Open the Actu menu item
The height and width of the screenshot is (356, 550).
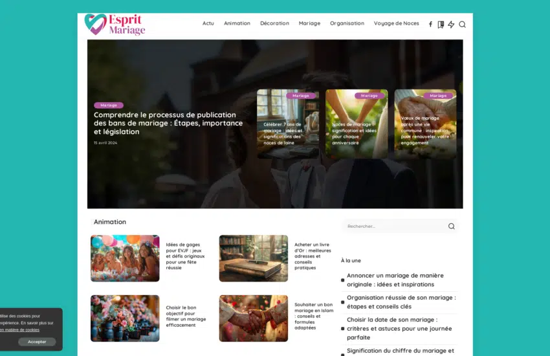208,23
